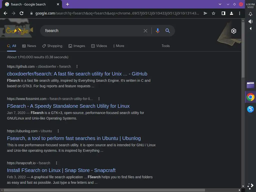Go back to the previous page
Image resolution: width=256 pixels, height=192 pixels.
coord(5,13)
